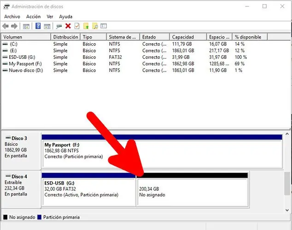Sort by the Distribución column header
Image resolution: width=292 pixels, height=230 pixels.
(x=65, y=37)
